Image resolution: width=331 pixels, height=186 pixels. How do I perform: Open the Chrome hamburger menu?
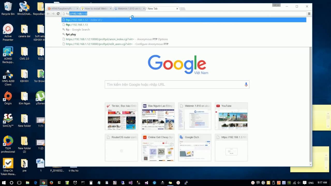pyautogui.click(x=309, y=14)
